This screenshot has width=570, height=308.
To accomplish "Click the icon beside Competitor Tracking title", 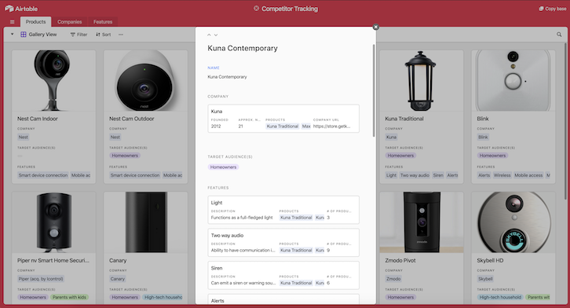I will (256, 9).
